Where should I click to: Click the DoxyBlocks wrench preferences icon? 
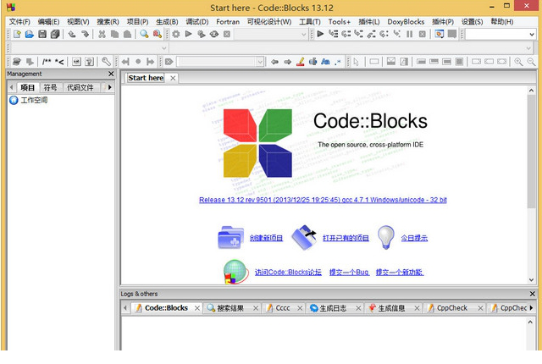pyautogui.click(x=106, y=62)
